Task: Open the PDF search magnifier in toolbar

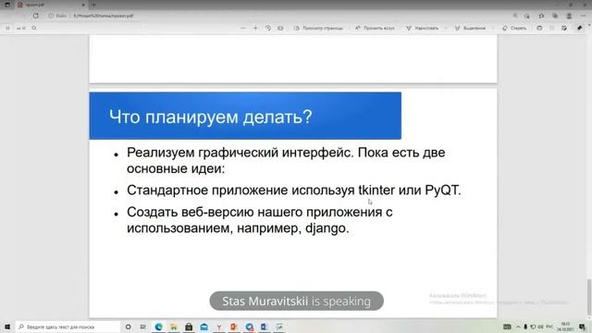Action: pyautogui.click(x=34, y=28)
